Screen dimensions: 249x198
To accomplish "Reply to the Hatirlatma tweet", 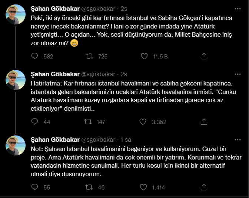I will [34, 122].
